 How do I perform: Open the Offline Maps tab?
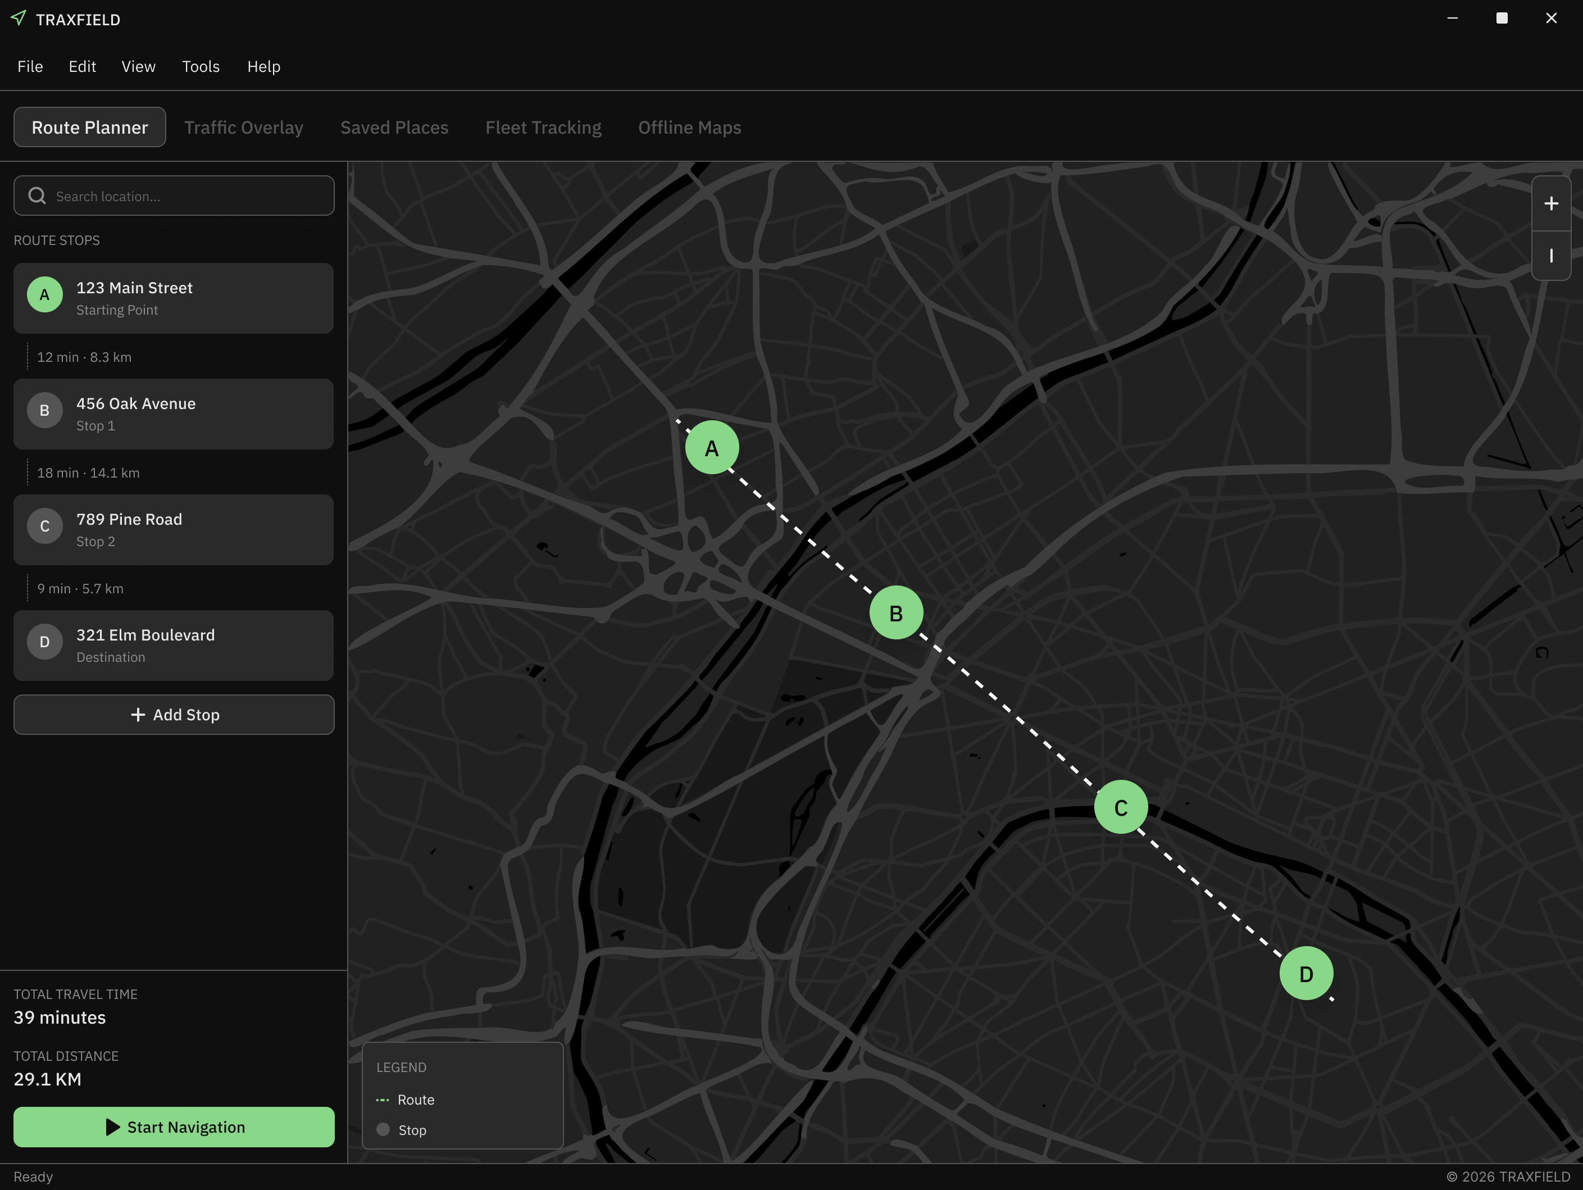pos(689,128)
